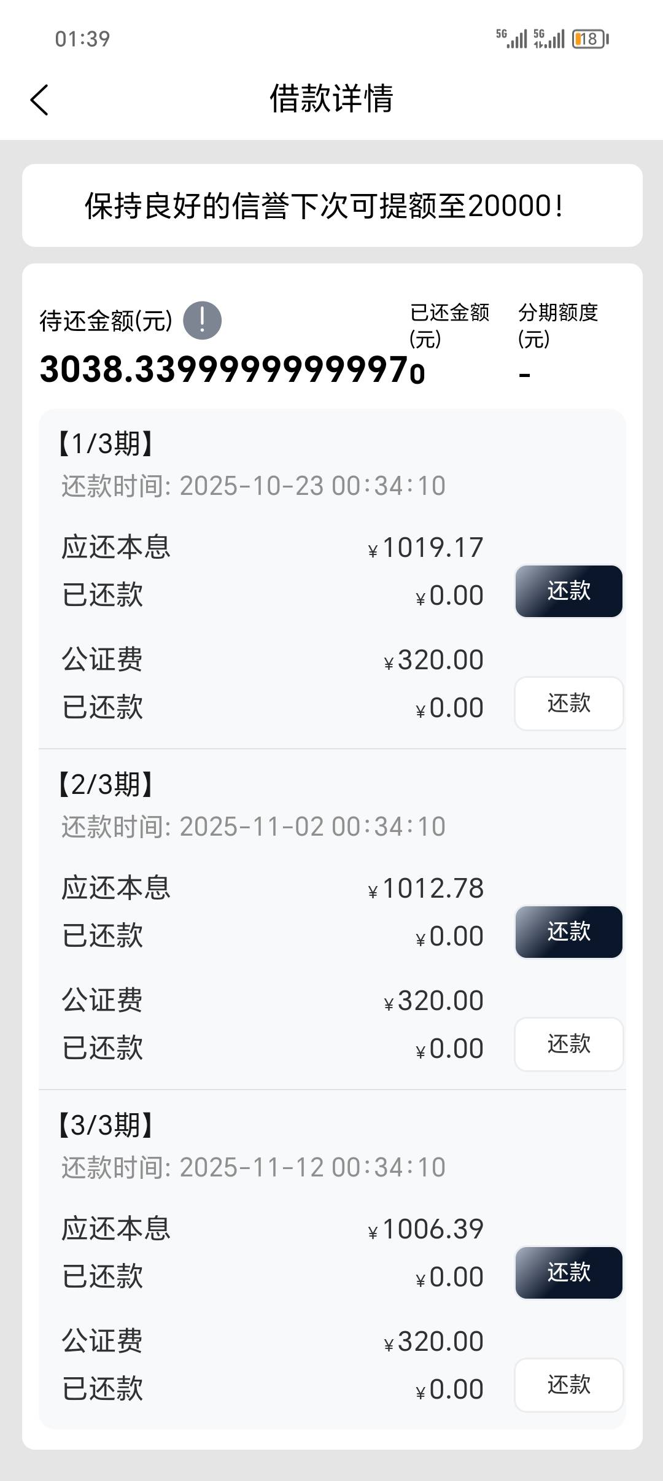
Task: Pay the 2/3 period notary fee
Action: click(x=568, y=1044)
